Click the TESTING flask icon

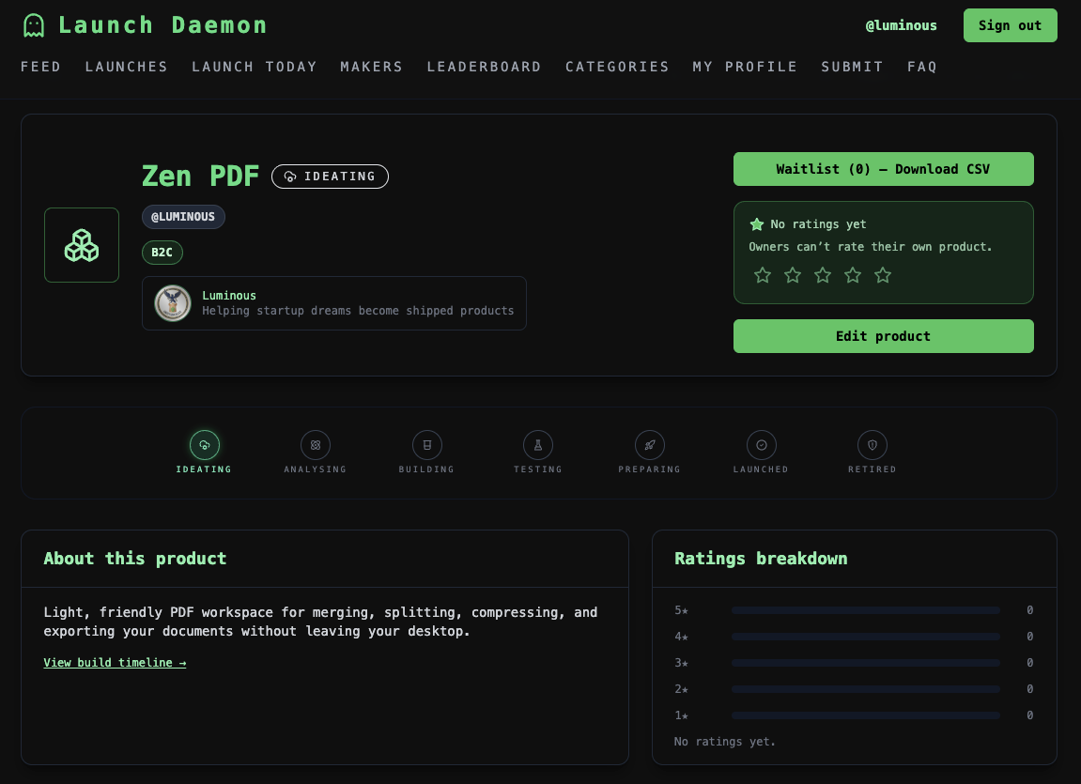click(538, 445)
